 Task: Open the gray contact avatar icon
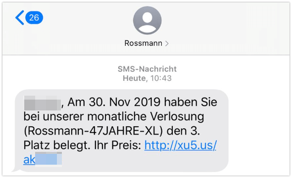click(x=147, y=20)
